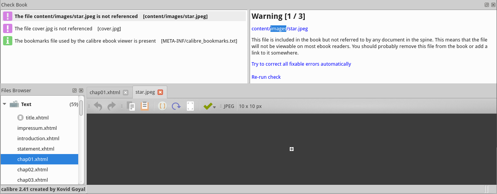
Task: Collapse the Text section in Files Browser
Action: click(x=5, y=104)
